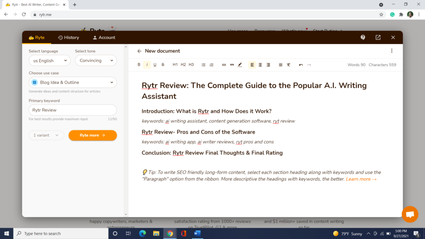Click the blockquote icon
Image resolution: width=425 pixels, height=239 pixels.
[x=232, y=65]
